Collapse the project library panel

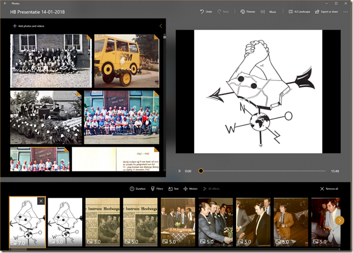[x=160, y=26]
